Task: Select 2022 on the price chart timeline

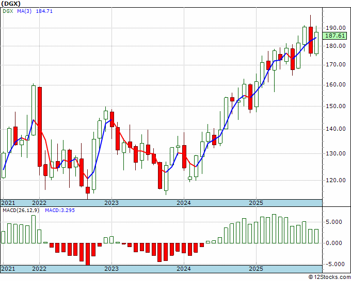Action: (x=39, y=203)
